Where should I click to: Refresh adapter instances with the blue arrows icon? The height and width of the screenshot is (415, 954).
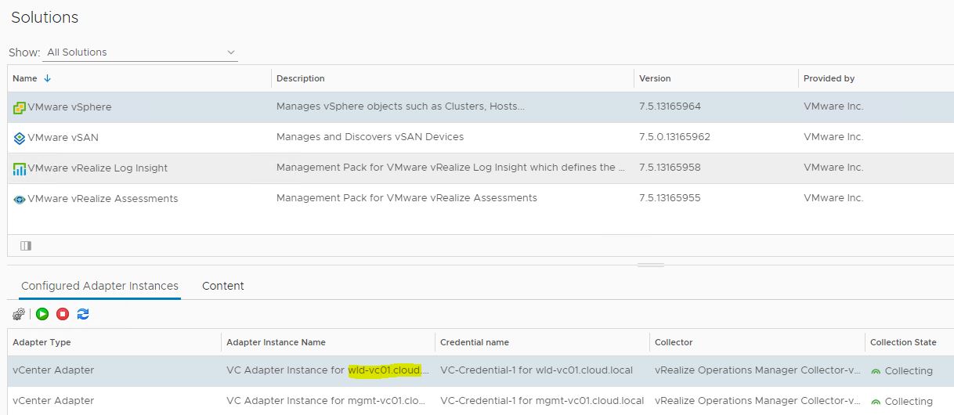[83, 314]
